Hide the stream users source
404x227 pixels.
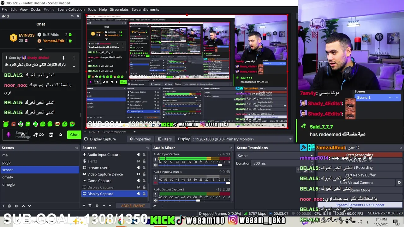[x=139, y=168]
